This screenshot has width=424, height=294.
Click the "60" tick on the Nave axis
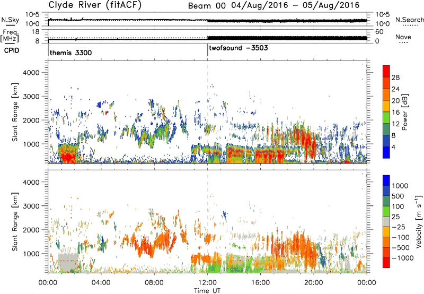pyautogui.click(x=379, y=32)
